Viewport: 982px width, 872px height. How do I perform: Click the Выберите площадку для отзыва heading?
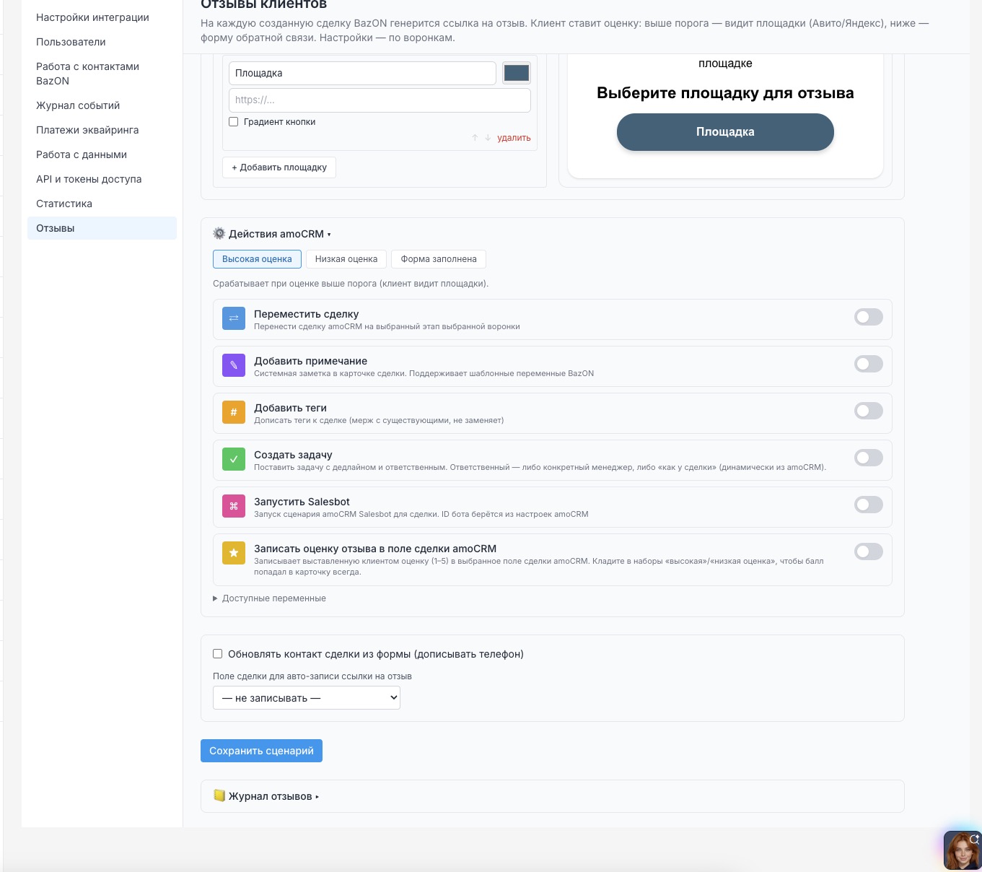725,93
